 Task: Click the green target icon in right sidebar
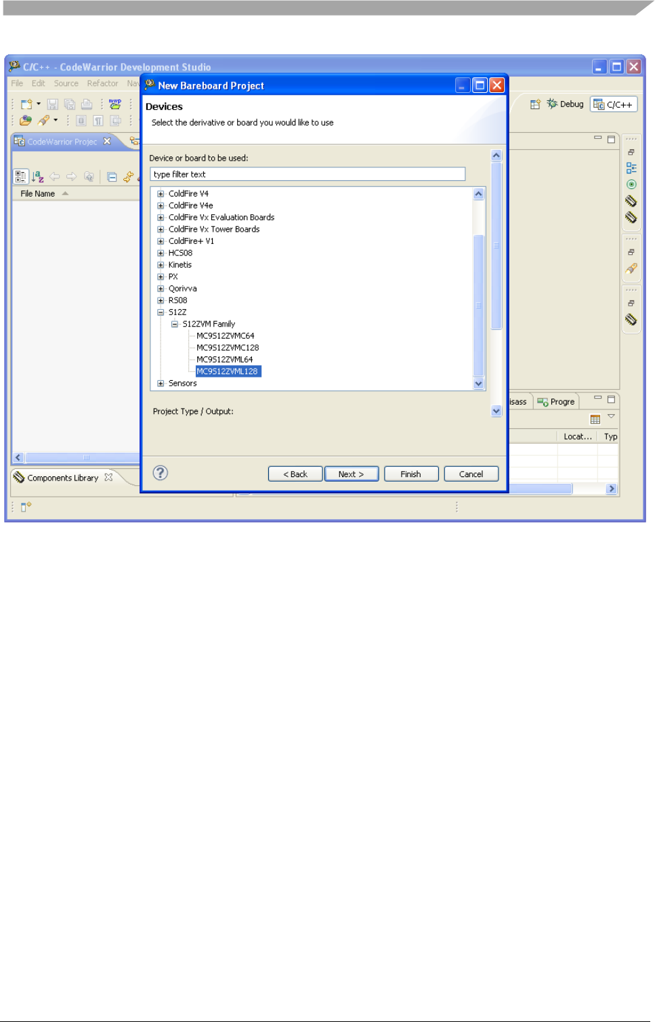[x=631, y=184]
